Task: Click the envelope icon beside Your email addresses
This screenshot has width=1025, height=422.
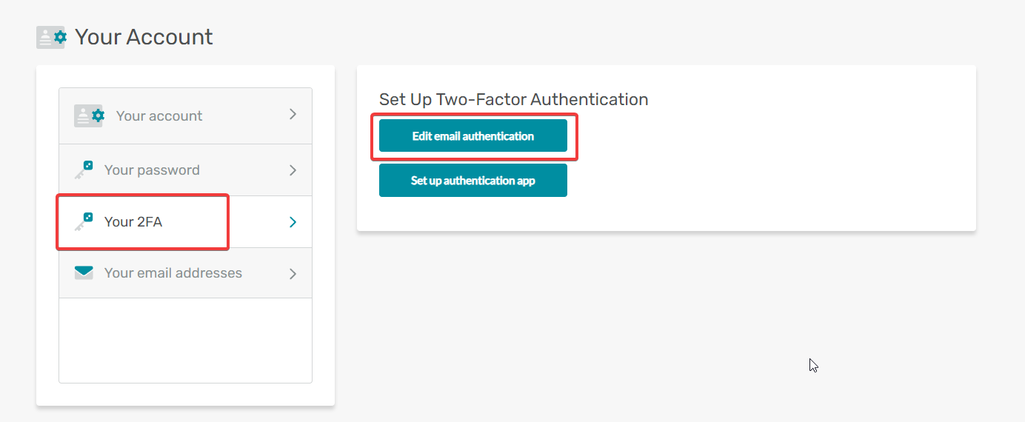Action: coord(84,273)
